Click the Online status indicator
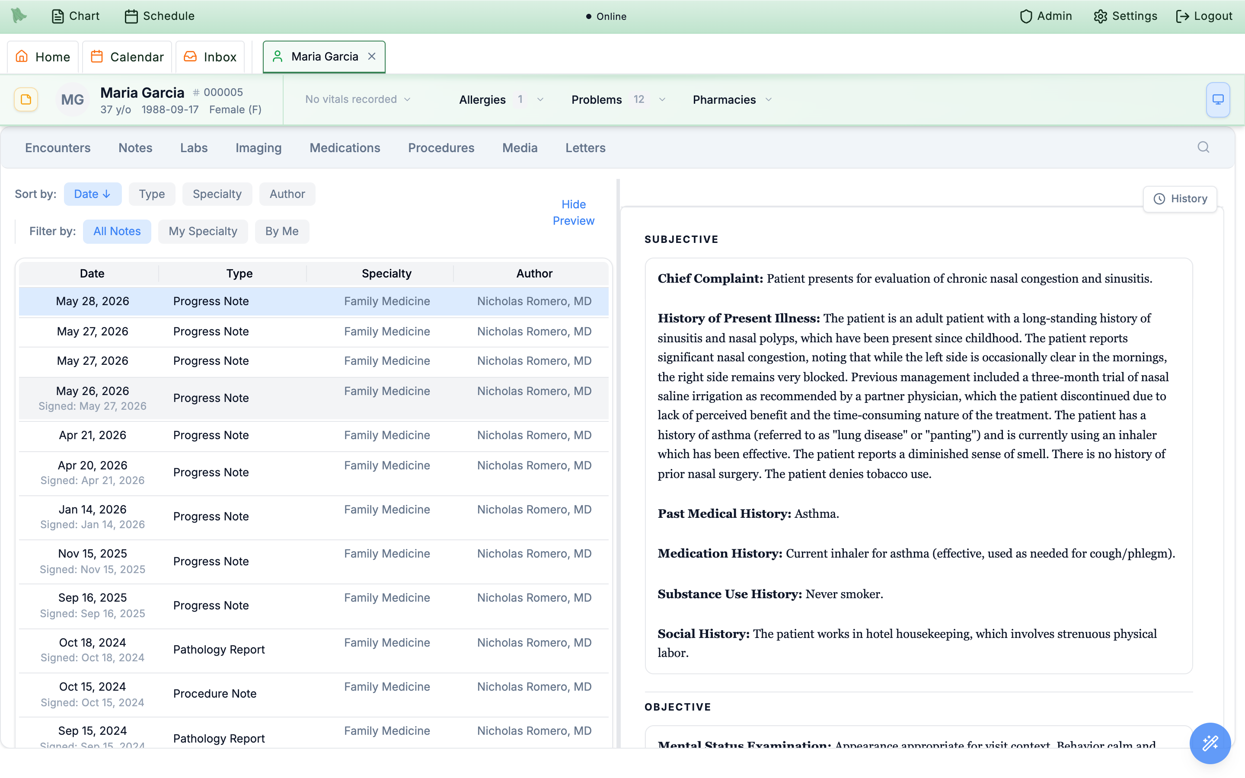Image resolution: width=1245 pixels, height=778 pixels. (x=606, y=16)
